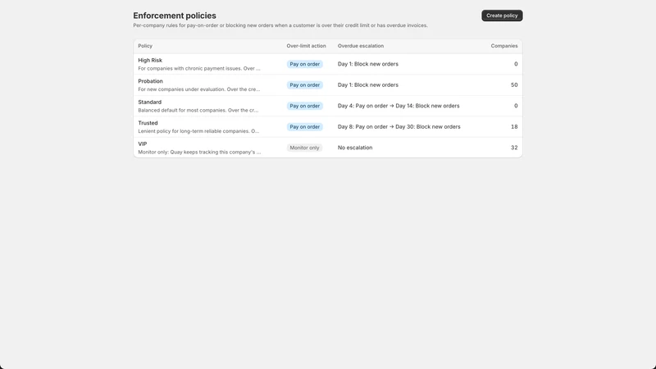Click companies count 0 for Standard

click(516, 106)
